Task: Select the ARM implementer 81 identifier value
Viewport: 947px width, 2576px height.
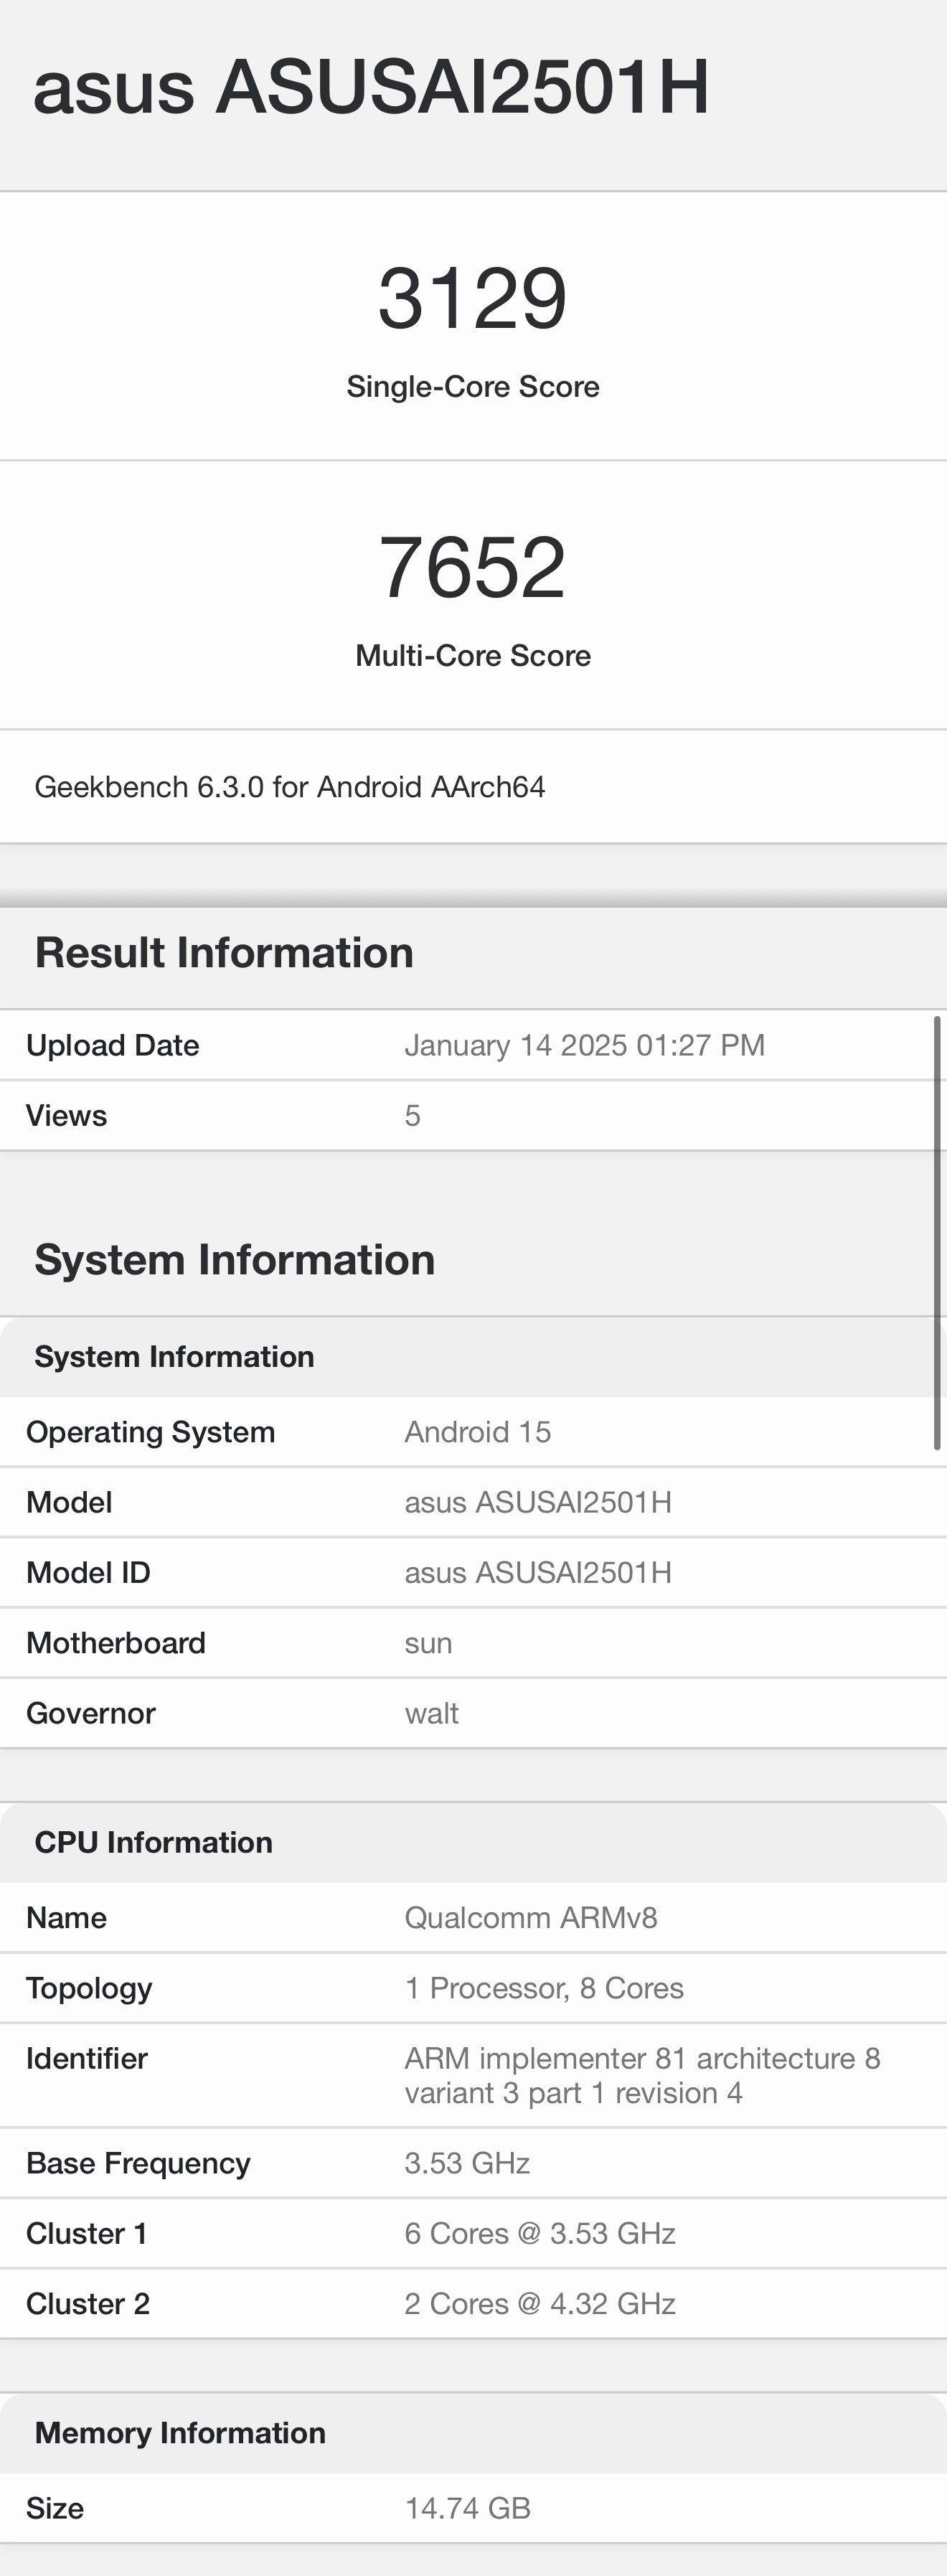Action: tap(642, 2076)
